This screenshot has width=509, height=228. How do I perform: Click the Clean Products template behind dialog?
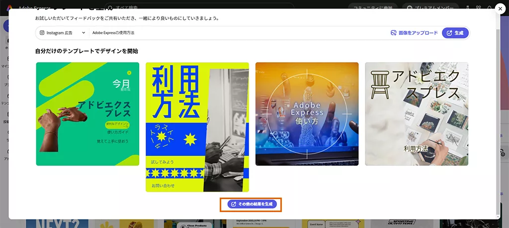[x=195, y=223]
